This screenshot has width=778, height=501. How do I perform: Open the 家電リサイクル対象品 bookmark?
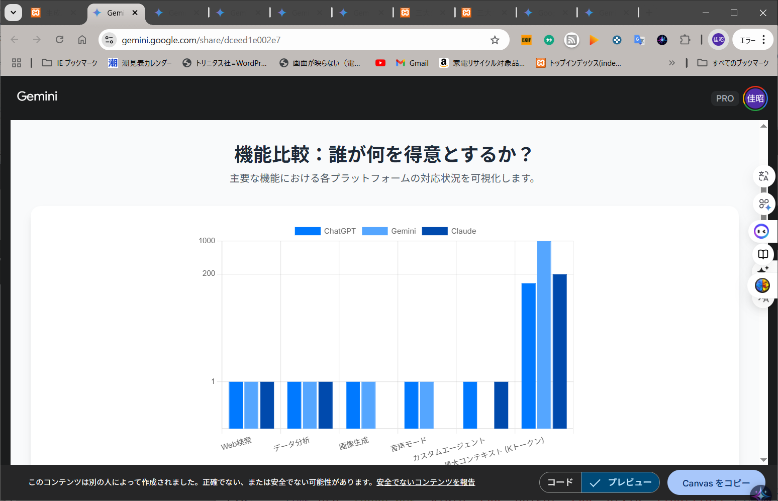(x=482, y=63)
